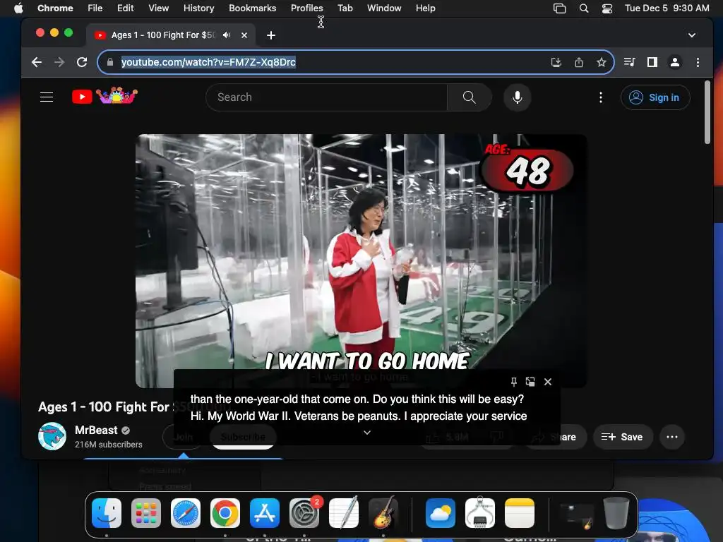
Task: Open the History menu
Action: [198, 8]
